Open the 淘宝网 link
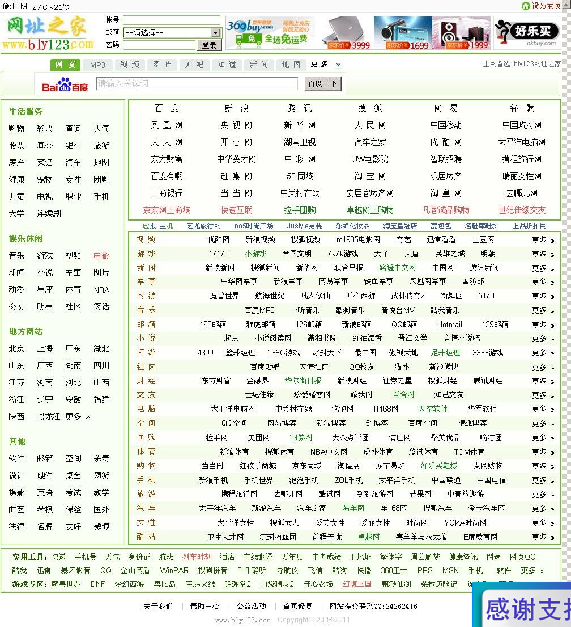The height and width of the screenshot is (627, 571). click(x=370, y=176)
